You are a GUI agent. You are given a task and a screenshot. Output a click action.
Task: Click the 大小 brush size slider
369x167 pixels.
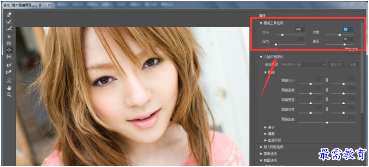(290, 35)
